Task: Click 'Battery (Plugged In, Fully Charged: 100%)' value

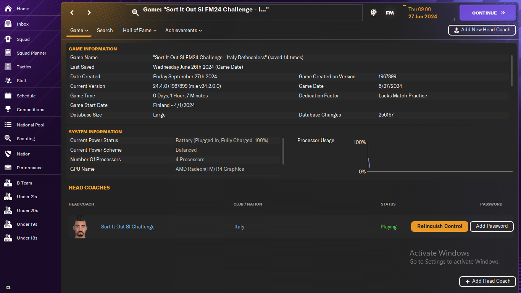Action: pyautogui.click(x=222, y=141)
